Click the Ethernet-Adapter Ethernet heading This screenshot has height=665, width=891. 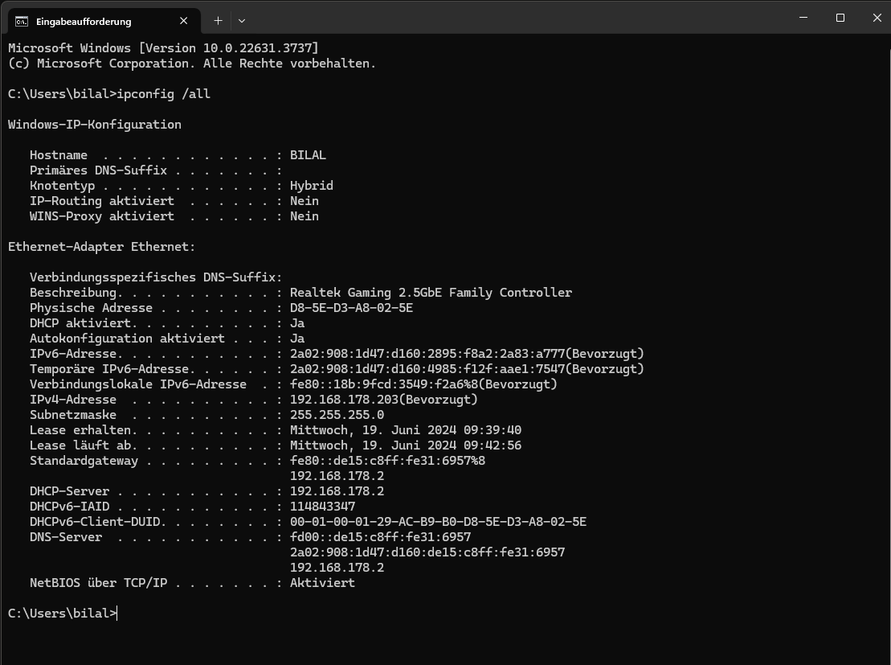[x=101, y=246]
